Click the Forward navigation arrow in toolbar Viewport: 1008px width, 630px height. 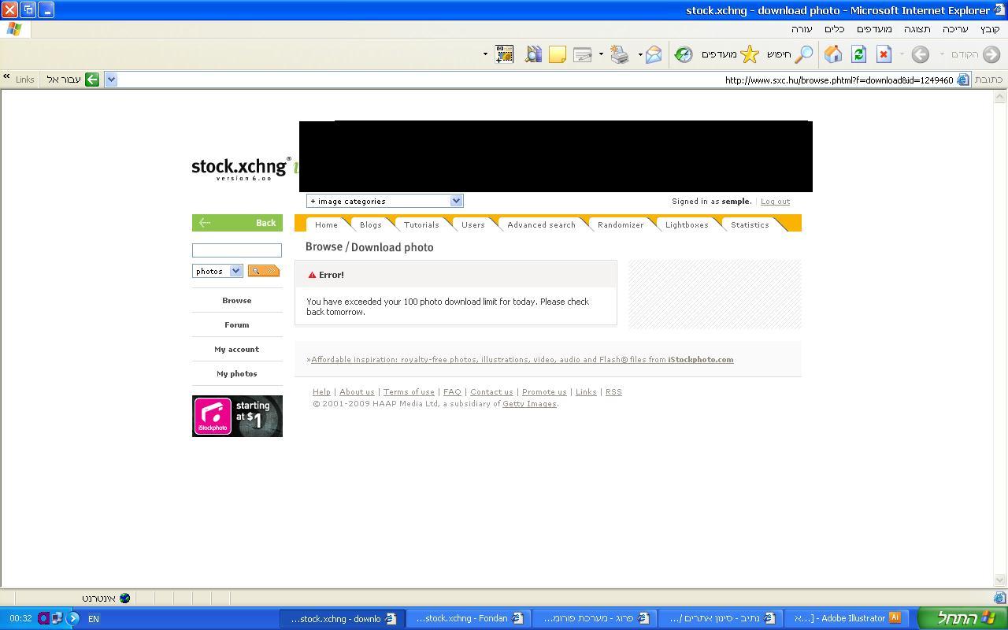pos(920,54)
